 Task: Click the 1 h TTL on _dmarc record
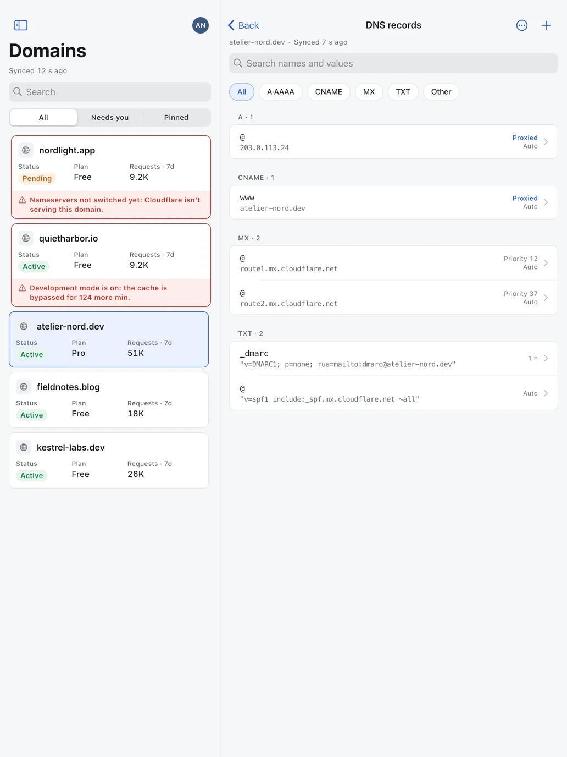click(x=533, y=358)
